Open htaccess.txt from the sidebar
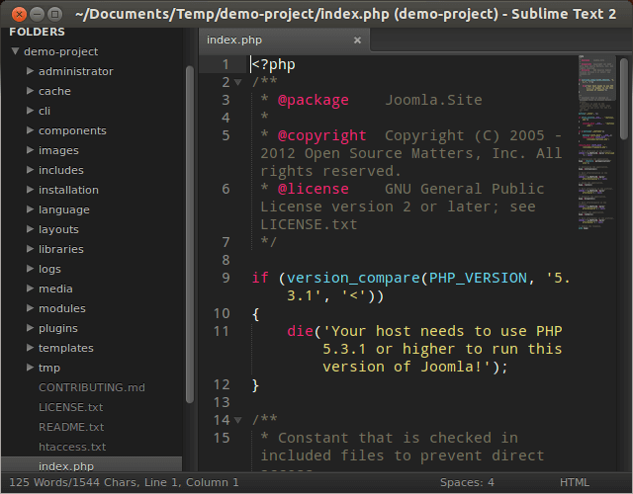This screenshot has width=633, height=494. pos(72,447)
